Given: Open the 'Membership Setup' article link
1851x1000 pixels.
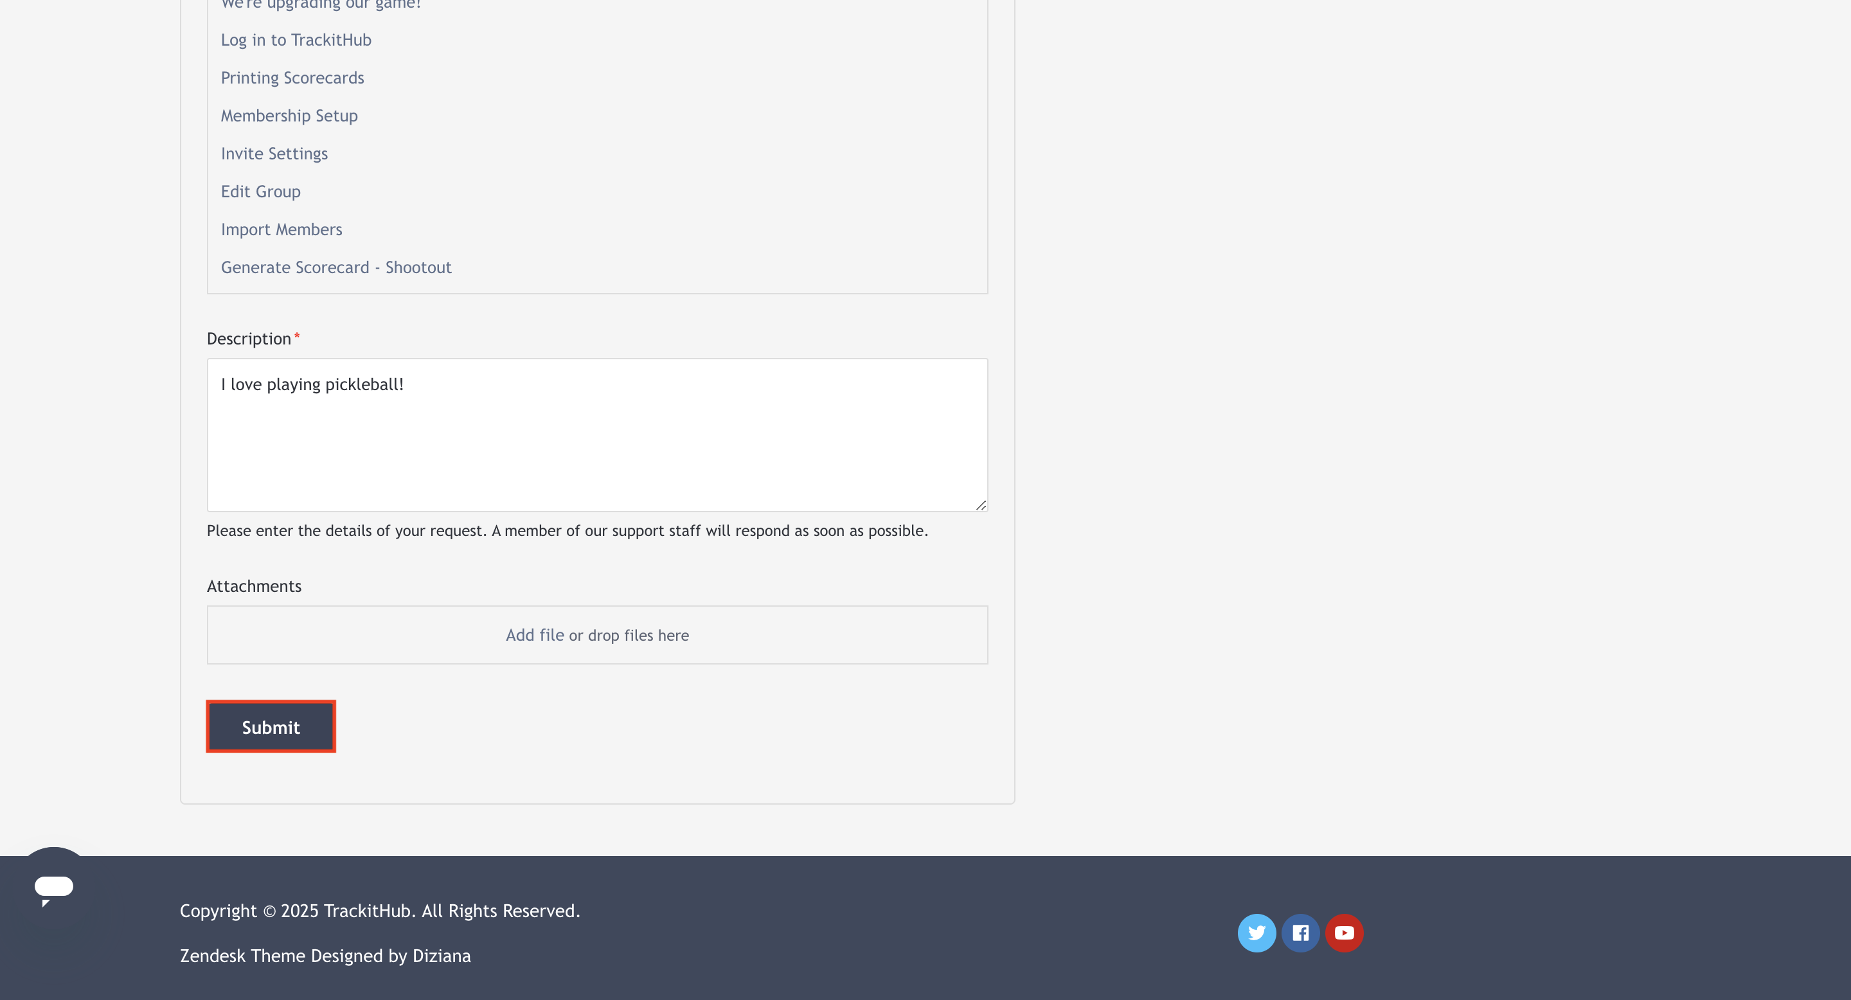Looking at the screenshot, I should (x=289, y=116).
